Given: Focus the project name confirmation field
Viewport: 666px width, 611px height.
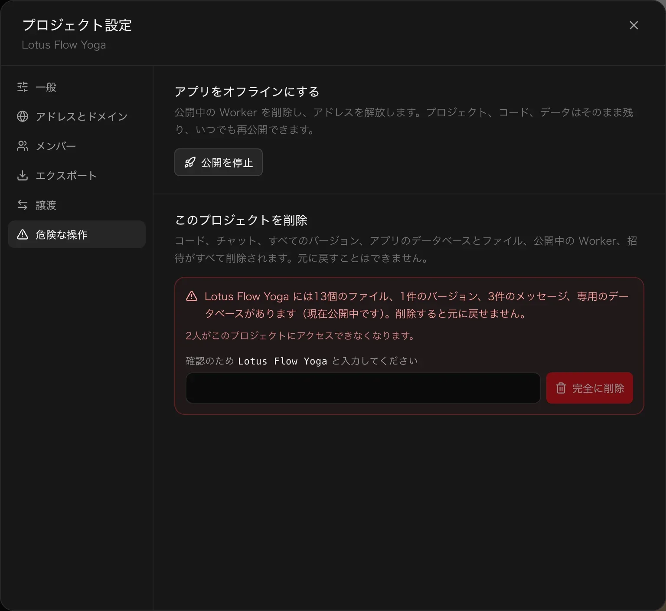Looking at the screenshot, I should pos(363,388).
